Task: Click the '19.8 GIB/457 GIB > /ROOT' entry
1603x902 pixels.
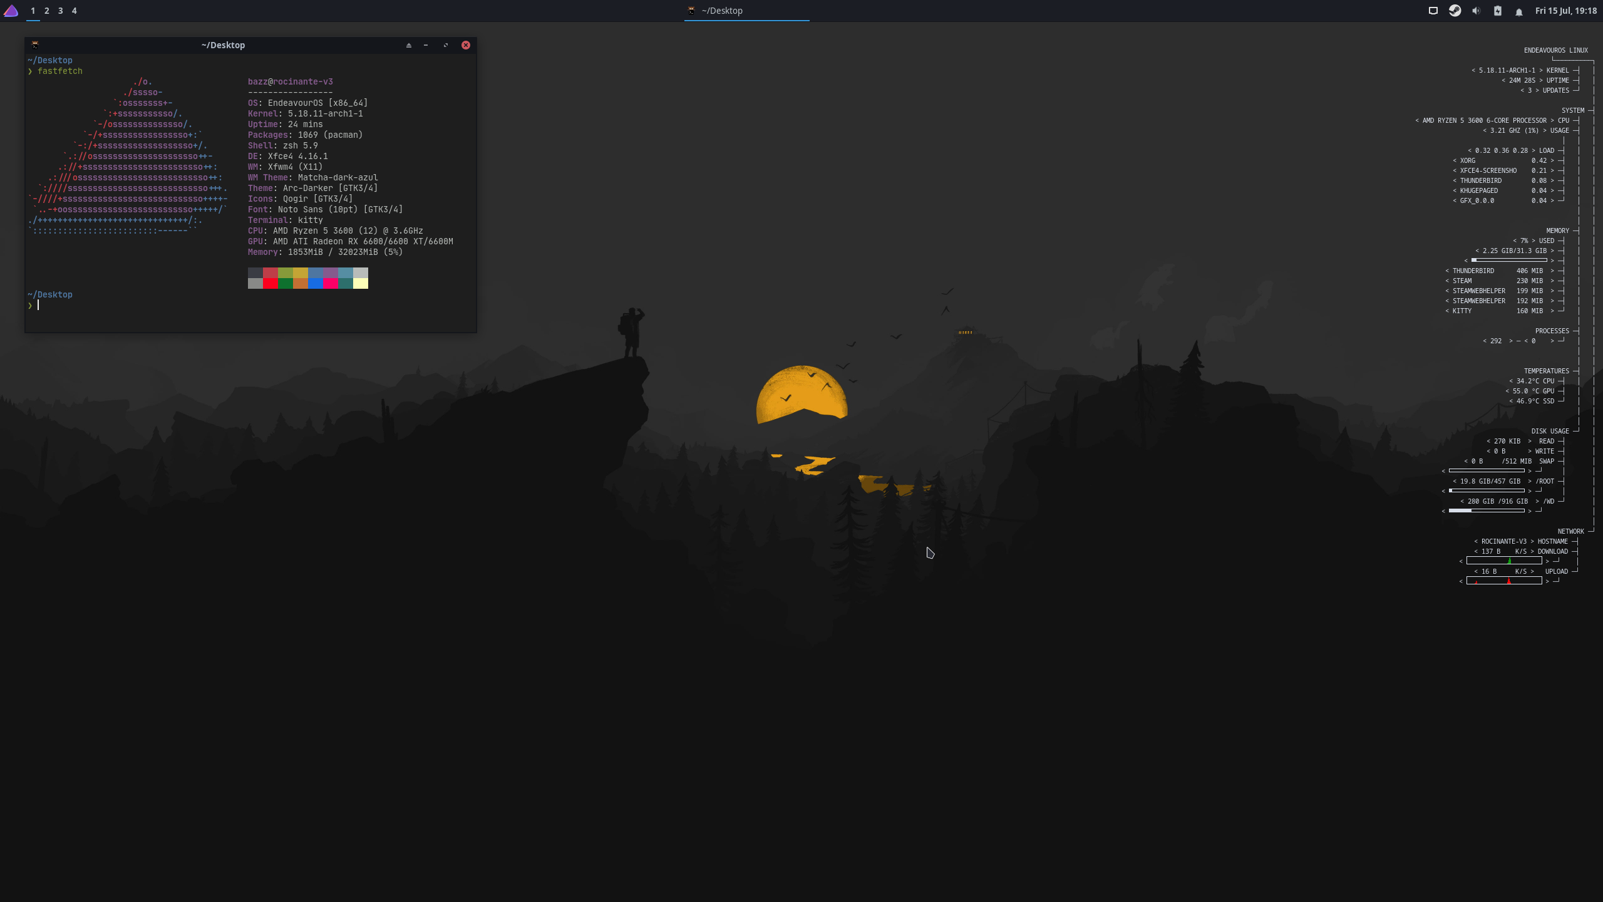Action: pos(1503,481)
